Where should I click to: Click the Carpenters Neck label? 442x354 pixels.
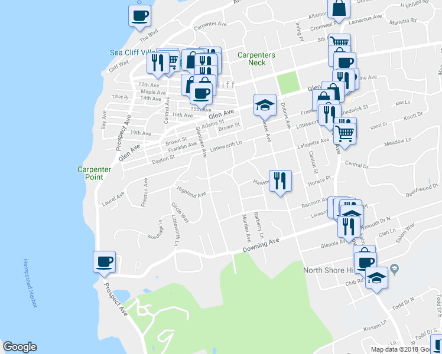[x=256, y=59]
